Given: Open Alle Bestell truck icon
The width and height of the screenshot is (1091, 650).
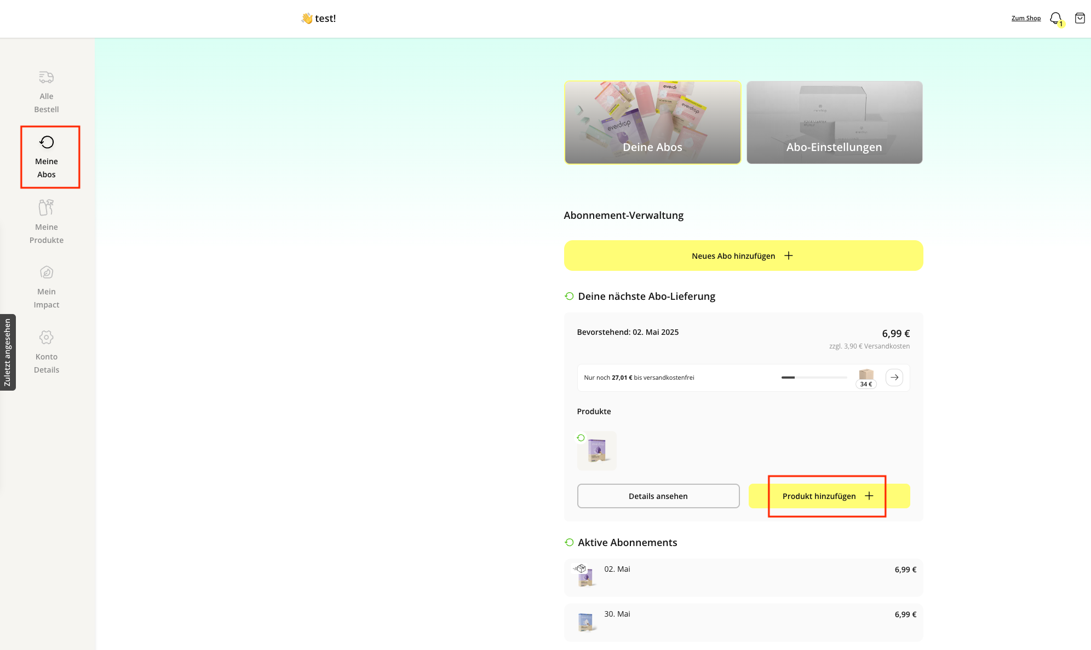Looking at the screenshot, I should click(47, 77).
